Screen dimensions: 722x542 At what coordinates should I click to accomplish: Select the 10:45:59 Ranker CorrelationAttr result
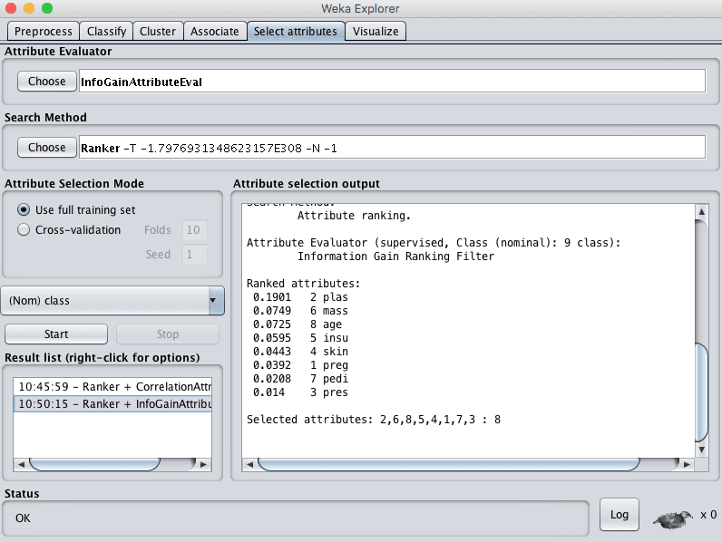tap(112, 386)
